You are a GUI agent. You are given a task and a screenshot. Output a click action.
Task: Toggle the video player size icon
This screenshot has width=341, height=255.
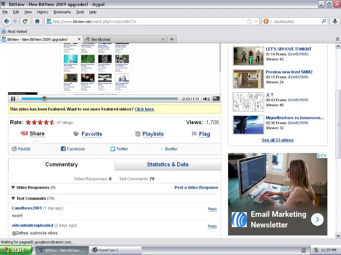coord(216,99)
